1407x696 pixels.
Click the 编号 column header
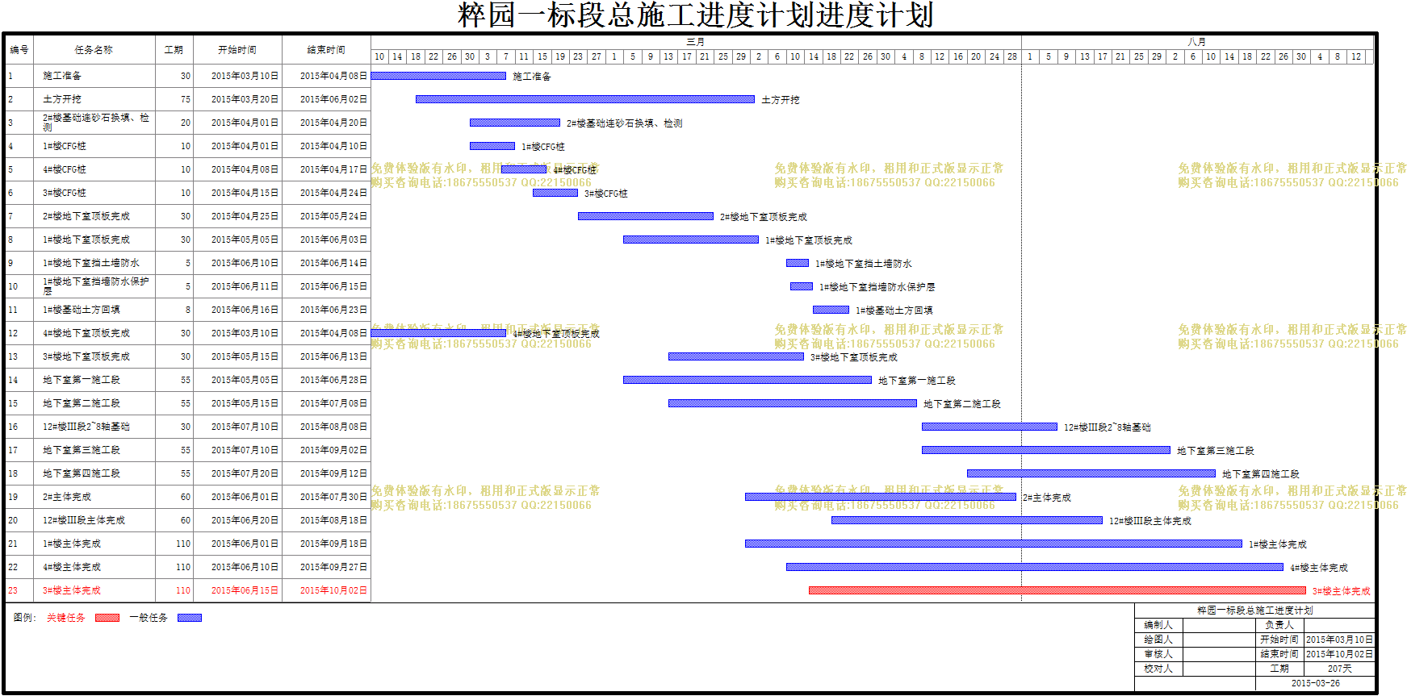(19, 50)
